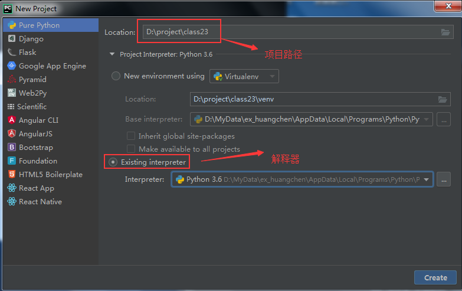Select the Pure Python project type icon

pos(12,25)
